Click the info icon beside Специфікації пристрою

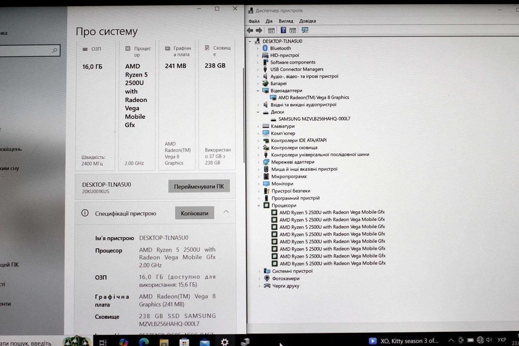tap(85, 213)
